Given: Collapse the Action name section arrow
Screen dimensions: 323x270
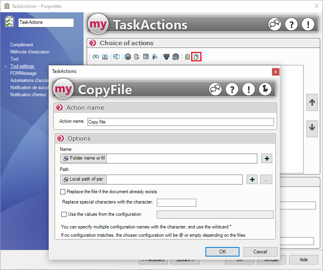Looking at the screenshot, I should pos(60,108).
